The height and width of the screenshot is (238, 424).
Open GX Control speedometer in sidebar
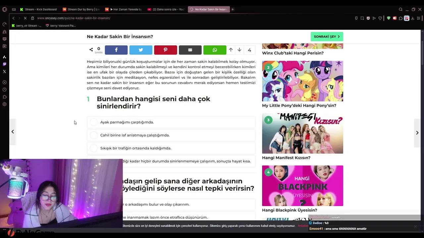4,24
